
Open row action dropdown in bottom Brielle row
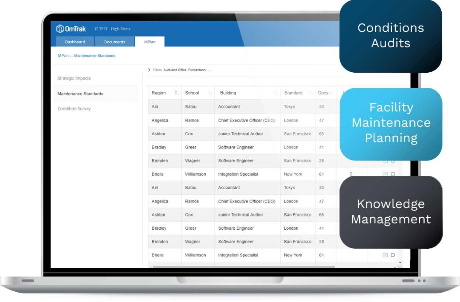pos(385,255)
